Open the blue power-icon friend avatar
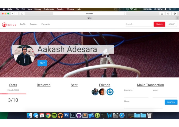The height and width of the screenshot is (127, 179). (x=110, y=92)
